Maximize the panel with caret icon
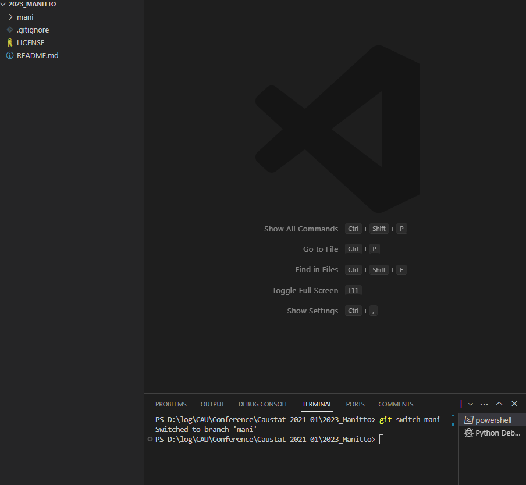The image size is (526, 485). coord(499,404)
